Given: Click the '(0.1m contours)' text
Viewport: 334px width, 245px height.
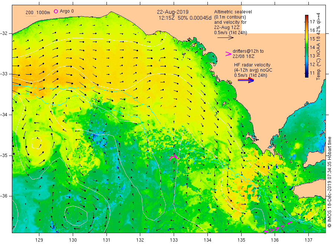Looking at the screenshot, I should coord(230,17).
